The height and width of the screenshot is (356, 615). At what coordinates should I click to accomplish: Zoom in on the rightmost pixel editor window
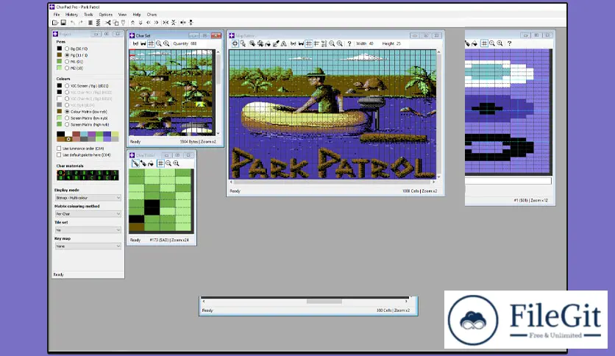pos(500,43)
